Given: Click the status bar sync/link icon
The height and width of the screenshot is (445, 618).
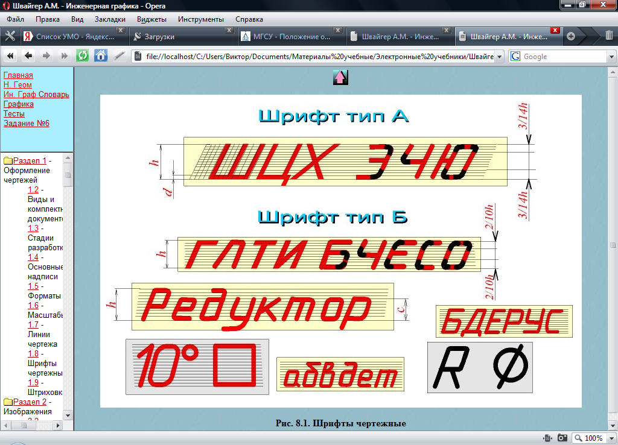Looking at the screenshot, I should (x=547, y=438).
